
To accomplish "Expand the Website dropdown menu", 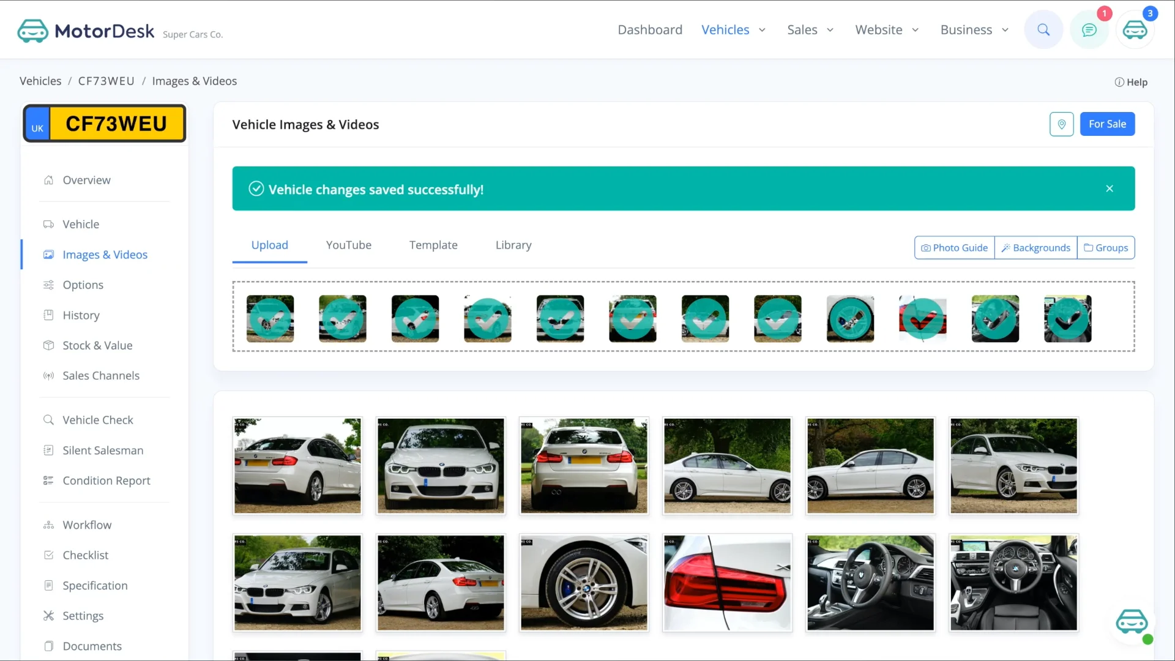I will click(887, 29).
